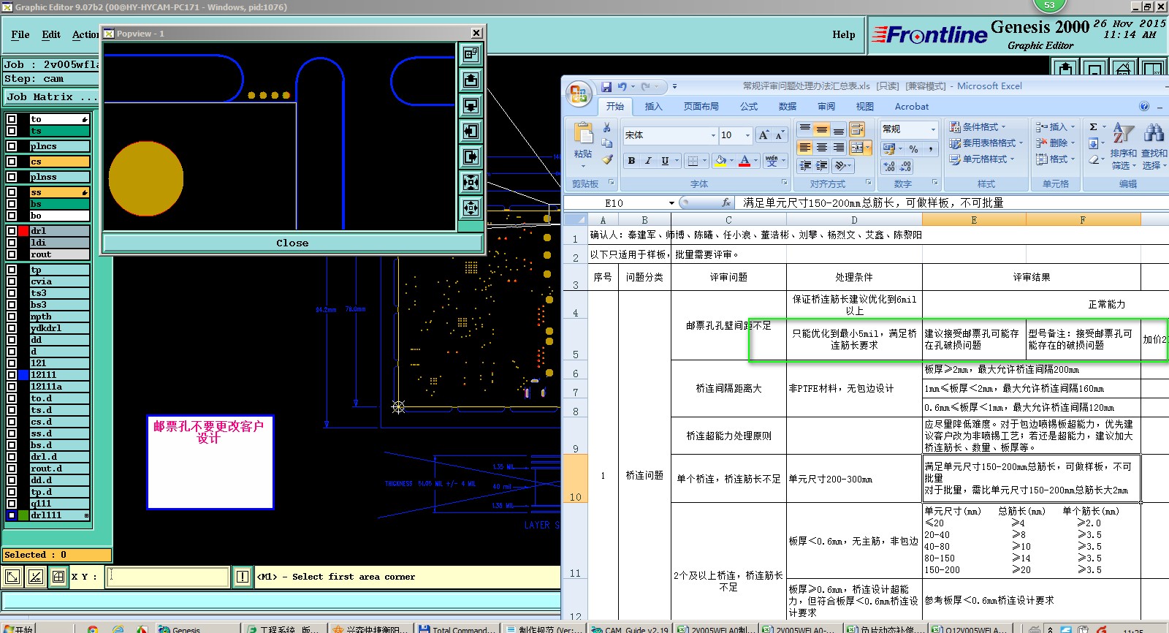This screenshot has width=1169, height=633.
Task: Switch to the 插入 ribbon tab
Action: 653,107
